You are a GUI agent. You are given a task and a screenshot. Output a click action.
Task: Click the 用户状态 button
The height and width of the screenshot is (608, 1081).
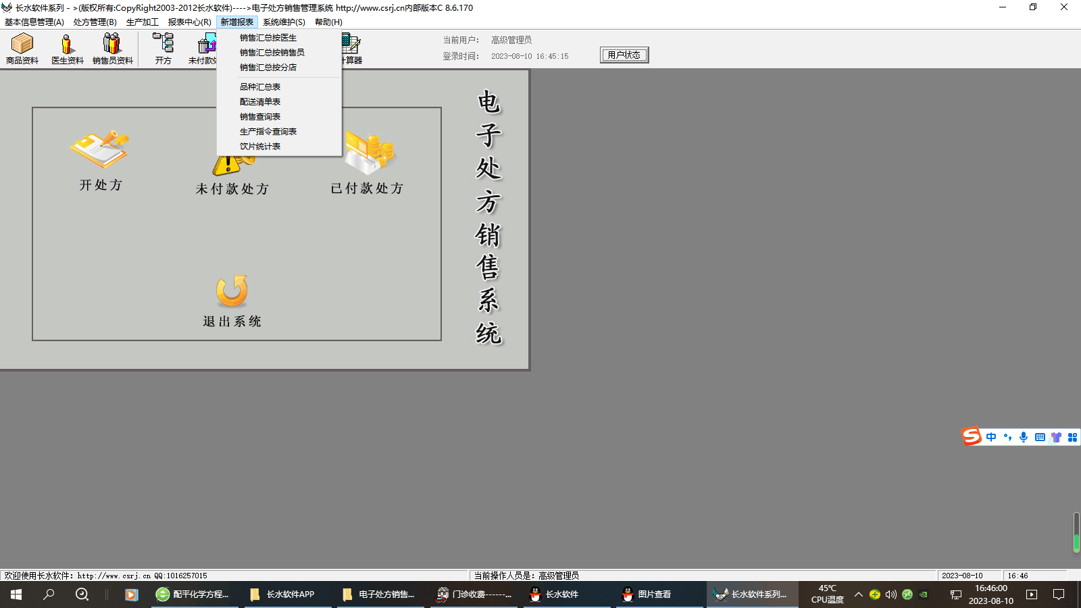(x=624, y=55)
